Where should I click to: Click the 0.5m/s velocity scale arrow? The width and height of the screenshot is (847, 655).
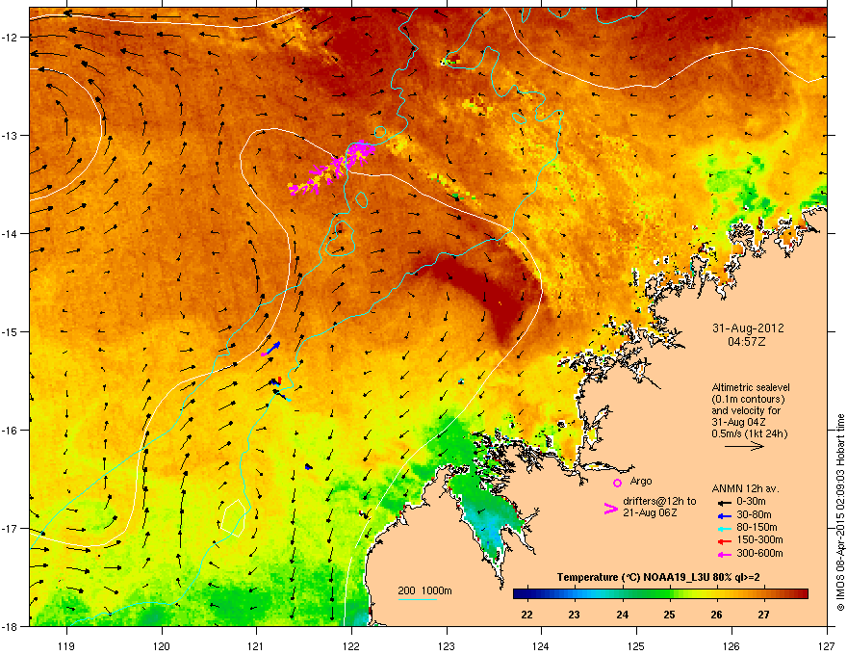(x=744, y=446)
